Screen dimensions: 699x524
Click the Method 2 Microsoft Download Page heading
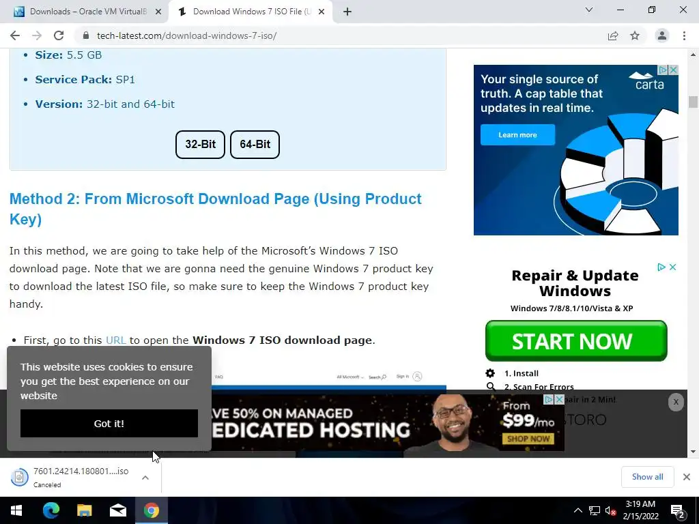tap(215, 209)
